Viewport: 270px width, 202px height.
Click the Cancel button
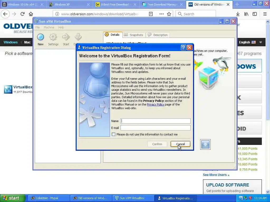[180, 144]
